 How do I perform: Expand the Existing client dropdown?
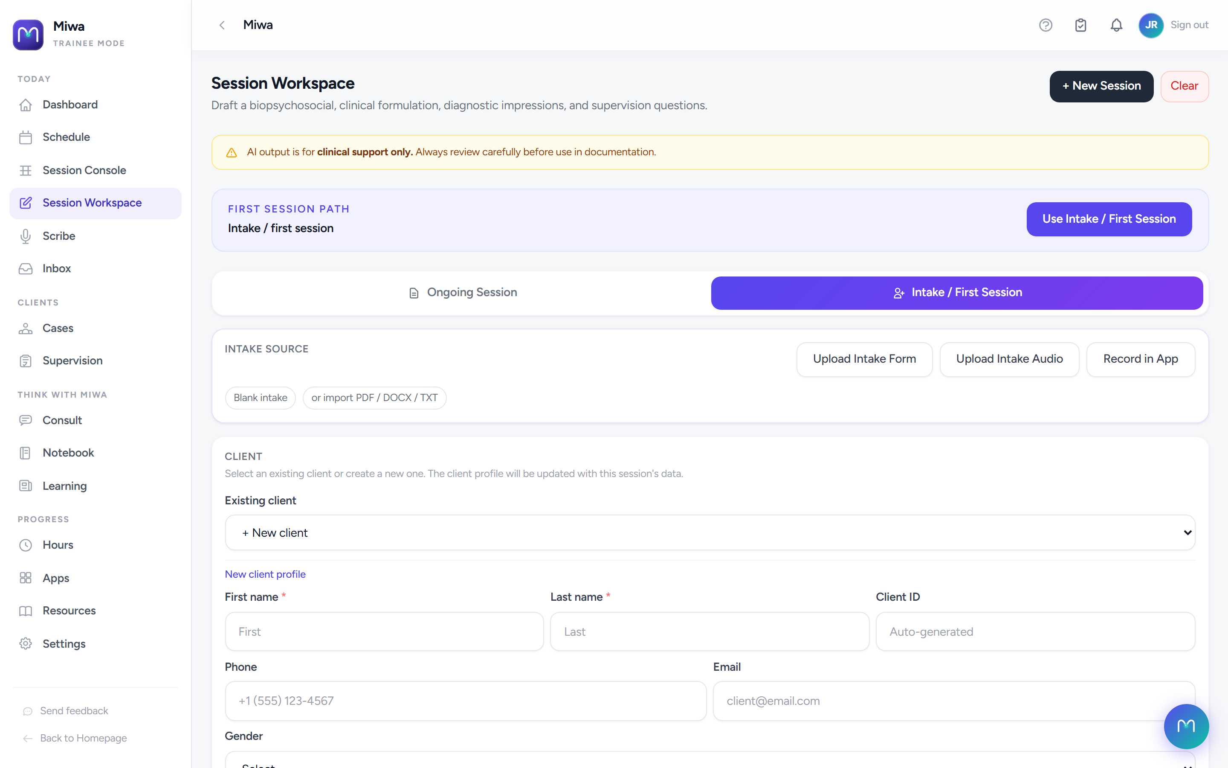coord(710,532)
